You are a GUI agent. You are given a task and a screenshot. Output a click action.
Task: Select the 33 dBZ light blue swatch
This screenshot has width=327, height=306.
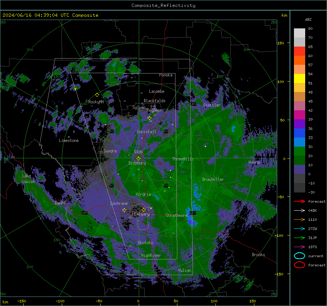click(299, 142)
